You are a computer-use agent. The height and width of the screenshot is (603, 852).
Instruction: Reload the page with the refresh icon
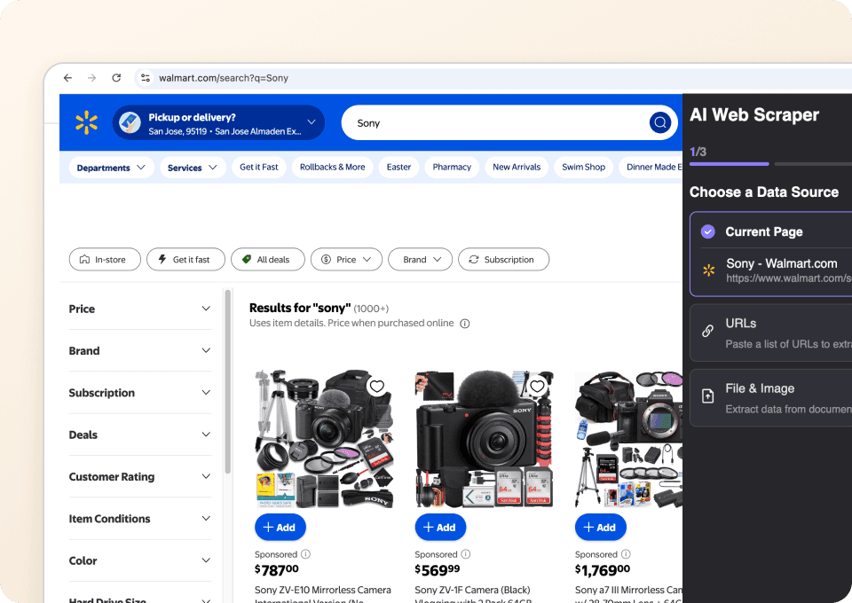(x=116, y=78)
